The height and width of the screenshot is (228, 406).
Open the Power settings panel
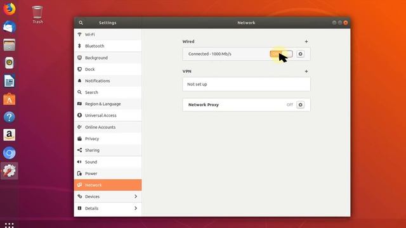pos(108,174)
